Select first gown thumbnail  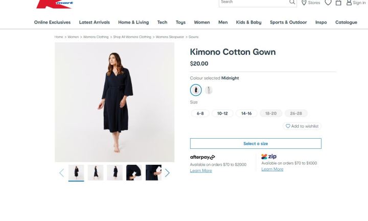coord(76,172)
